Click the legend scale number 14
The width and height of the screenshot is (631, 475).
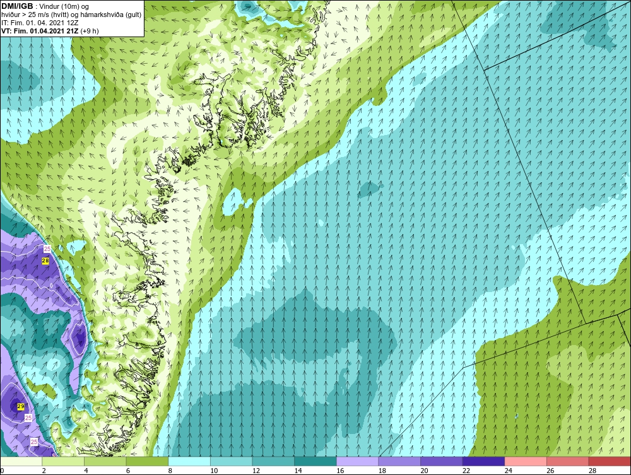tap(298, 471)
